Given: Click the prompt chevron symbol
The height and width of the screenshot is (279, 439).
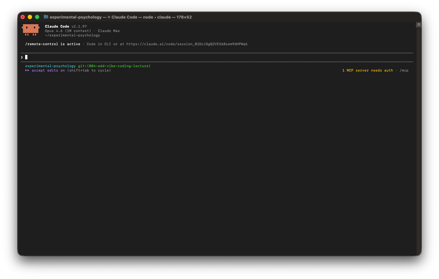Looking at the screenshot, I should pos(22,57).
